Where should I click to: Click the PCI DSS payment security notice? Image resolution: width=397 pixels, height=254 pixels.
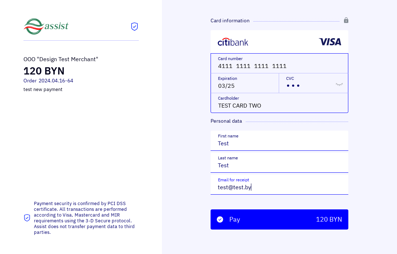tap(84, 218)
